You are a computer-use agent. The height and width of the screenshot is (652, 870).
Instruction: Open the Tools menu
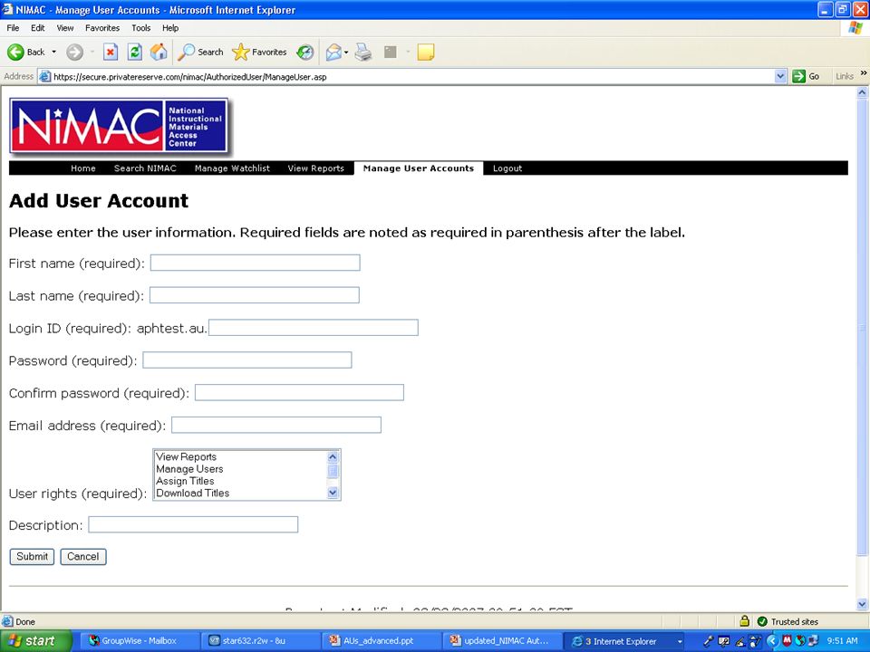tap(141, 28)
